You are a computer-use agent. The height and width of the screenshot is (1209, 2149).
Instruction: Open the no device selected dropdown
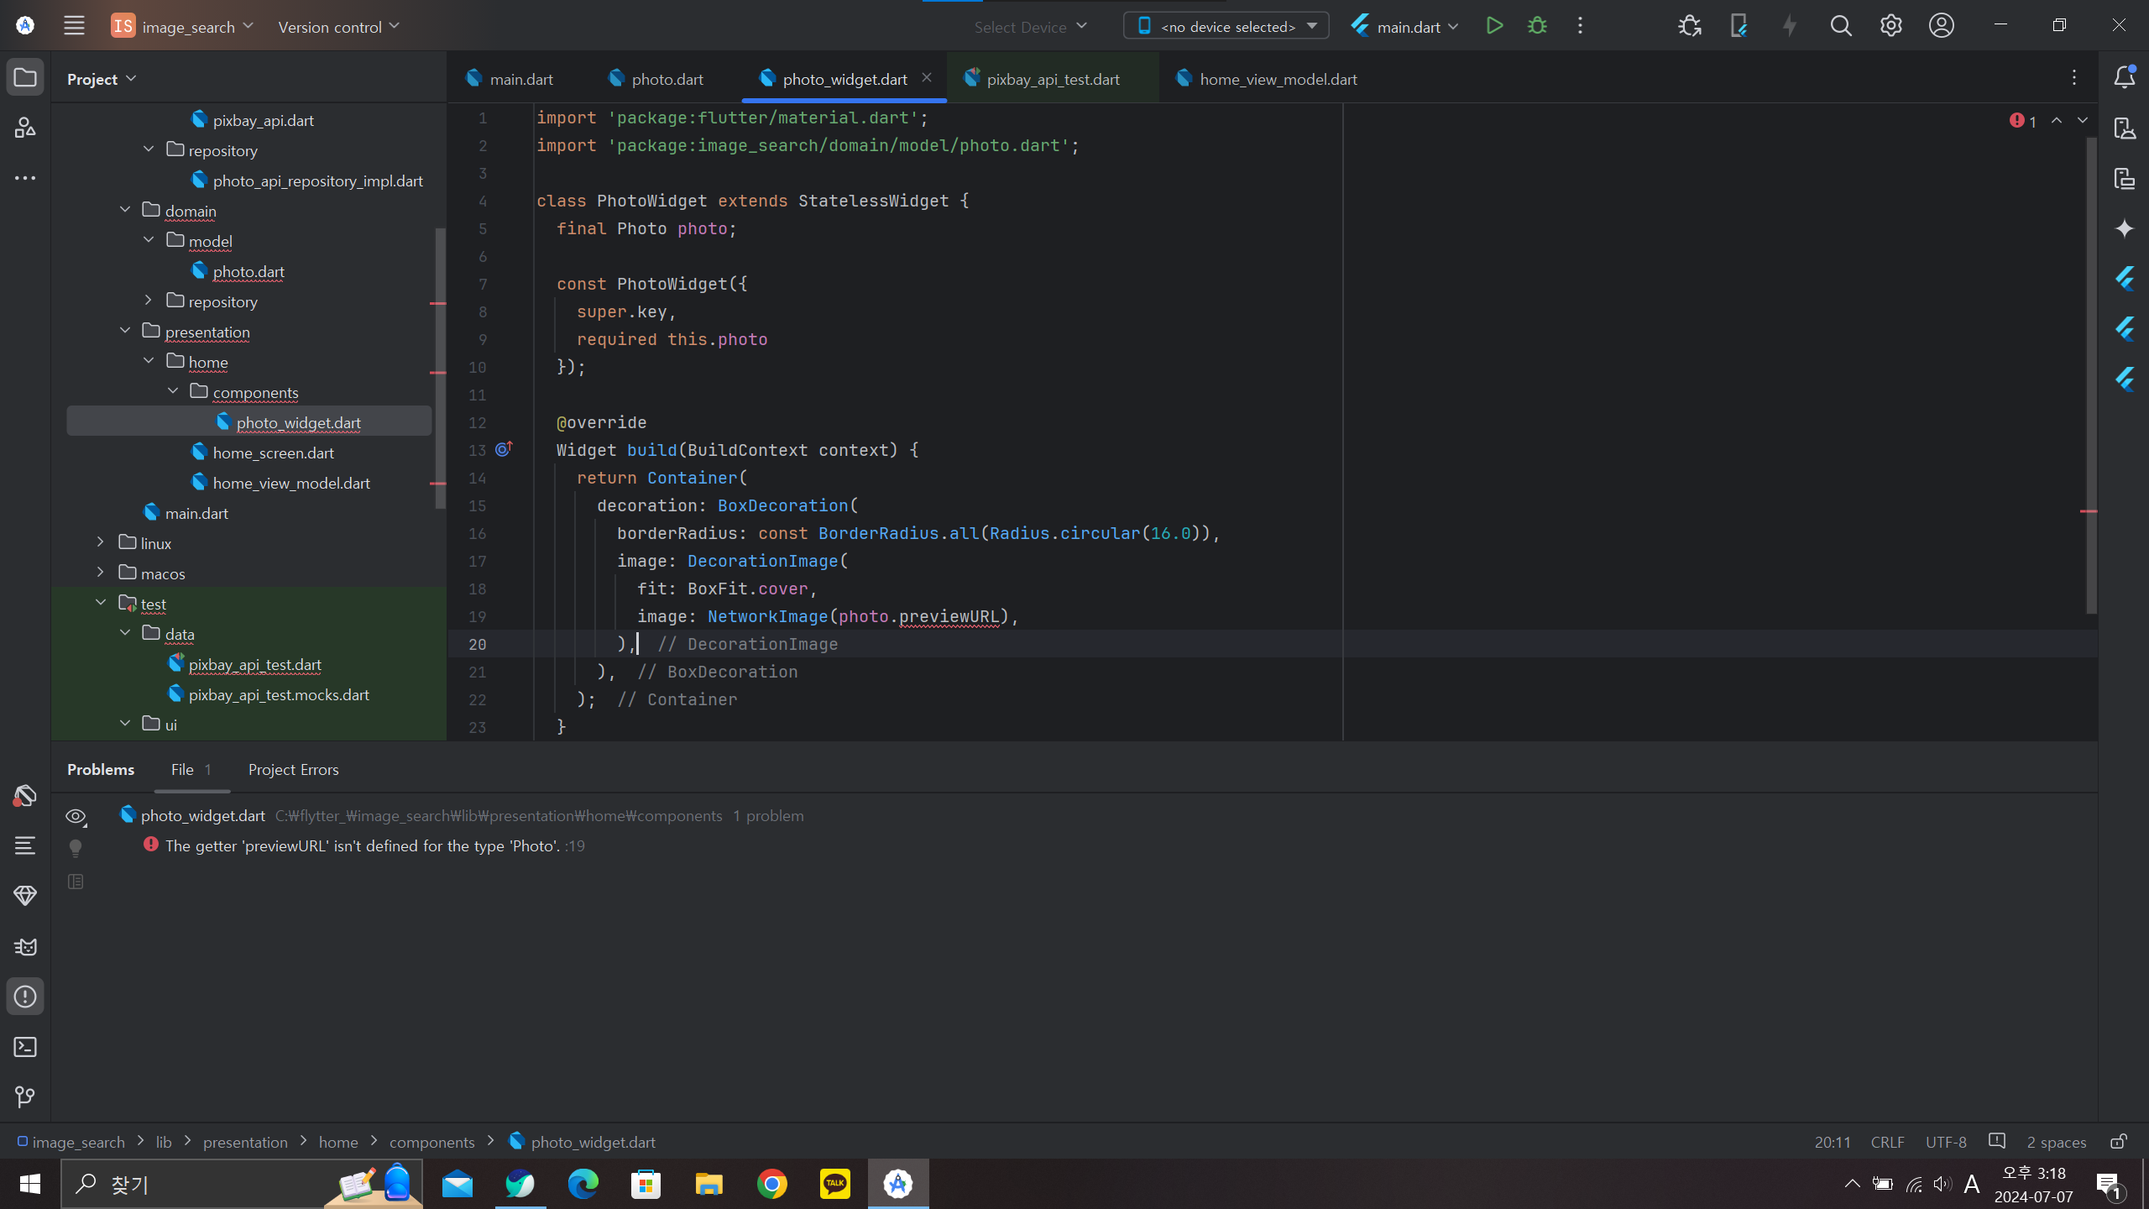tap(1226, 26)
